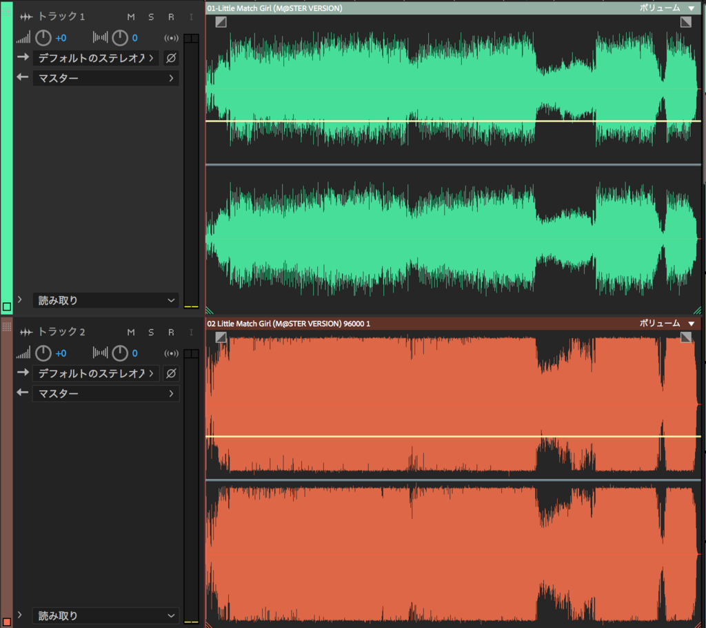
Task: Open Track 2 default stereo input dropdown
Action: (96, 374)
